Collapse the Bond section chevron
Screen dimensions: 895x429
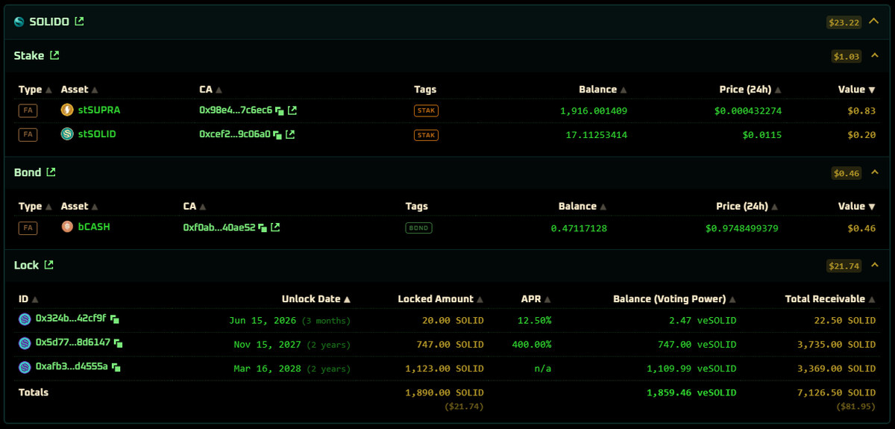[x=874, y=172]
